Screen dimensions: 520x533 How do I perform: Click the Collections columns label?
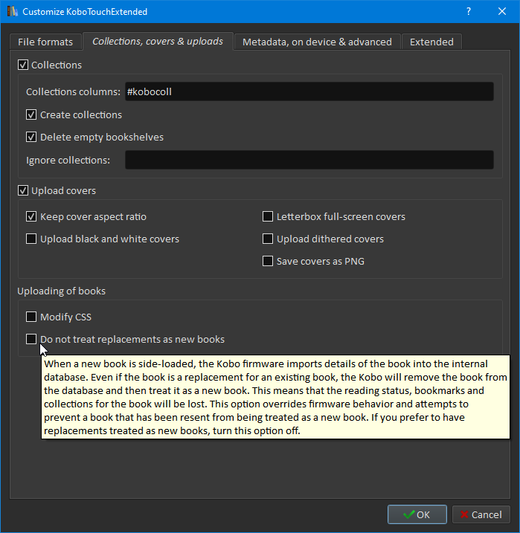(73, 91)
